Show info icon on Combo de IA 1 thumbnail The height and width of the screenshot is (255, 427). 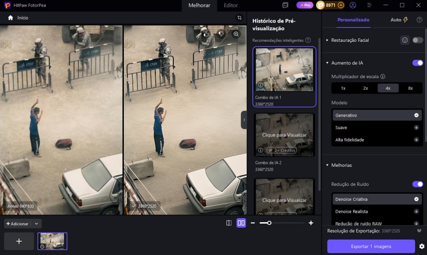tap(260, 85)
